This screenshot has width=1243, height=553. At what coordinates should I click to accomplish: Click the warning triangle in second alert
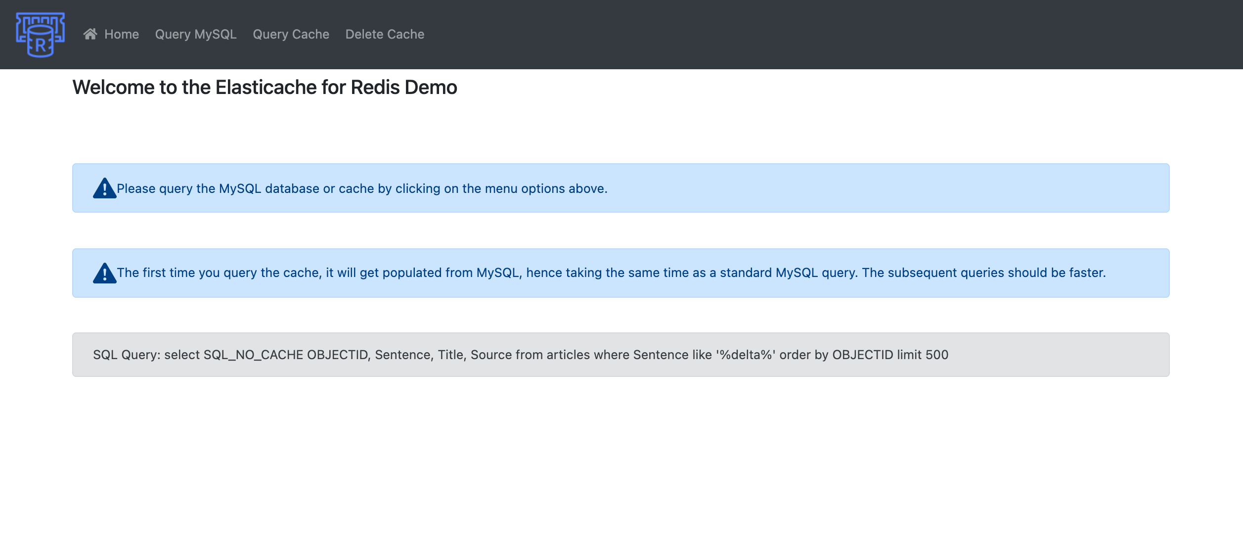[x=104, y=273]
